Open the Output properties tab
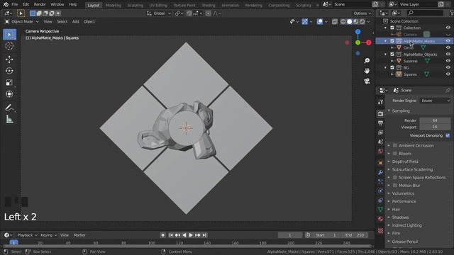This screenshot has height=255, width=454. [x=380, y=123]
